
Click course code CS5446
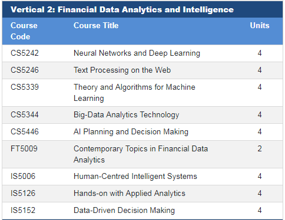tap(25, 131)
